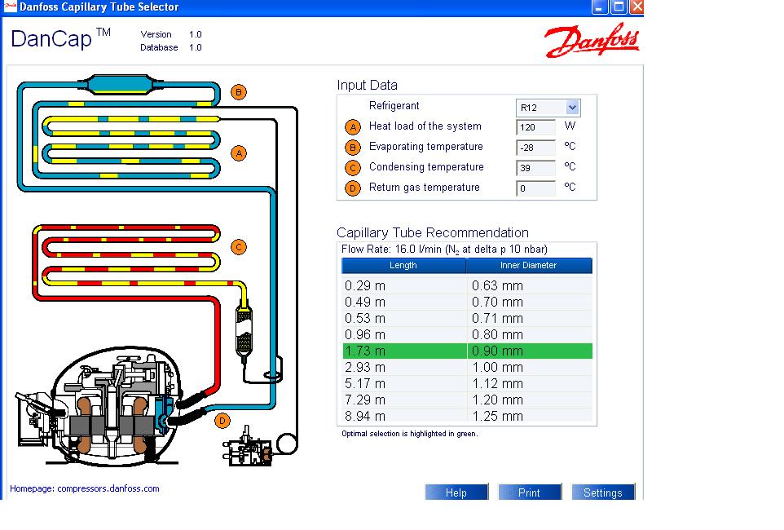Select the green highlighted 1.73 m row

tap(466, 351)
